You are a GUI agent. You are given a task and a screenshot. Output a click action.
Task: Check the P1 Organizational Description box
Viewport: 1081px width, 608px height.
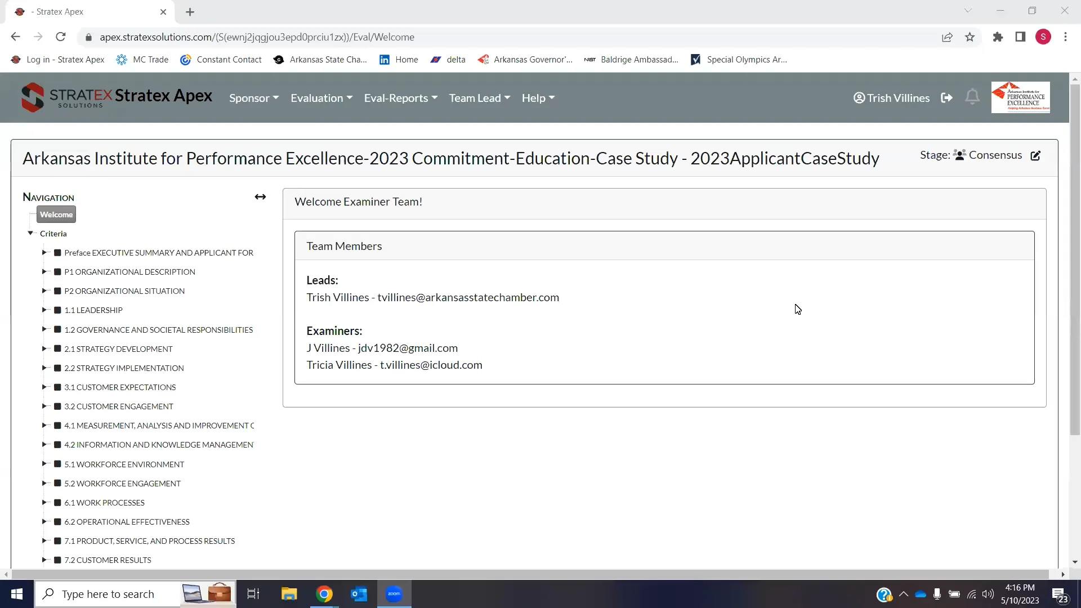pyautogui.click(x=57, y=272)
